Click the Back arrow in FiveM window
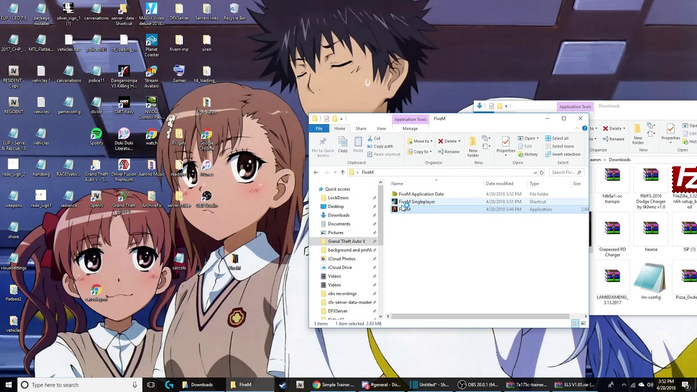697x392 pixels. pyautogui.click(x=316, y=173)
